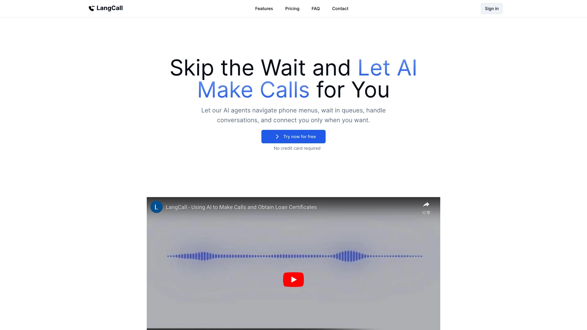Viewport: 587px width, 330px height.
Task: Click the Contact navigation link
Action: tap(340, 8)
